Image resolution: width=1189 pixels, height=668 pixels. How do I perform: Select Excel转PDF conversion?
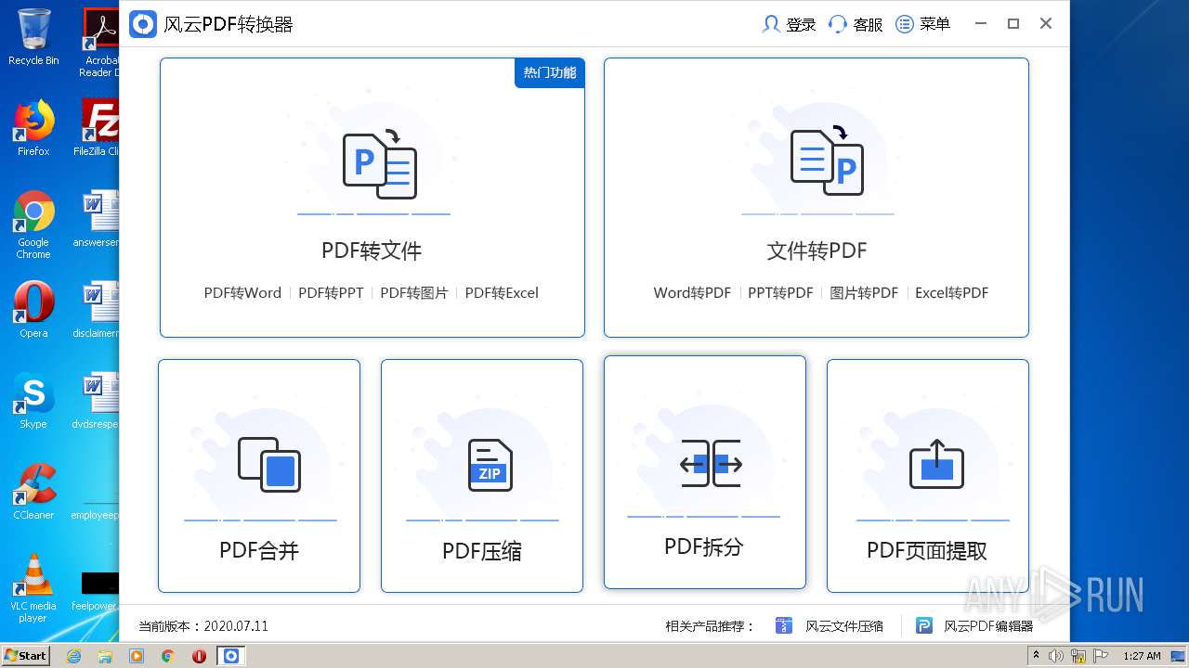coord(951,292)
